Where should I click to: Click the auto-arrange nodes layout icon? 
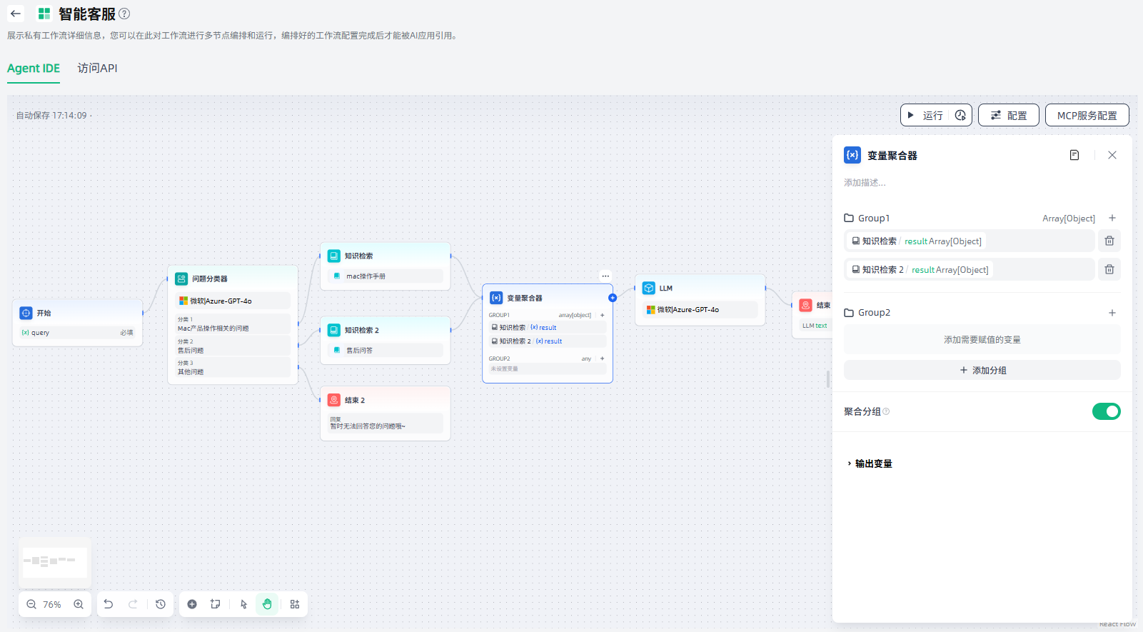[295, 604]
